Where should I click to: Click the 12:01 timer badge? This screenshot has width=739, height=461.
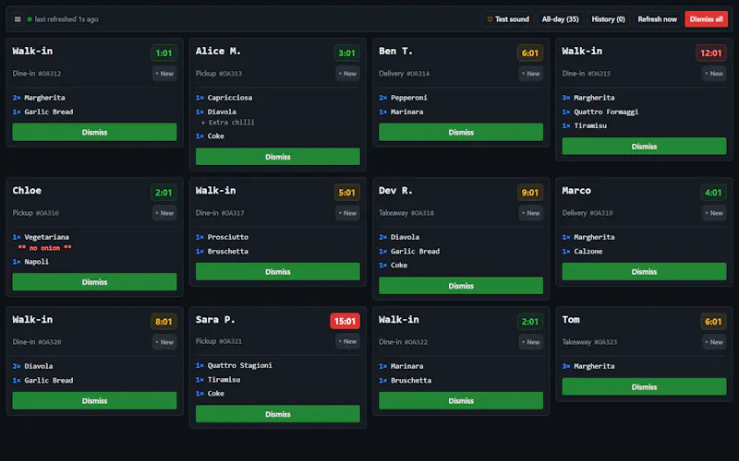[710, 53]
